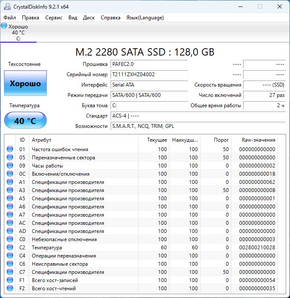Select the Всего хост-чтений row

click(141, 288)
